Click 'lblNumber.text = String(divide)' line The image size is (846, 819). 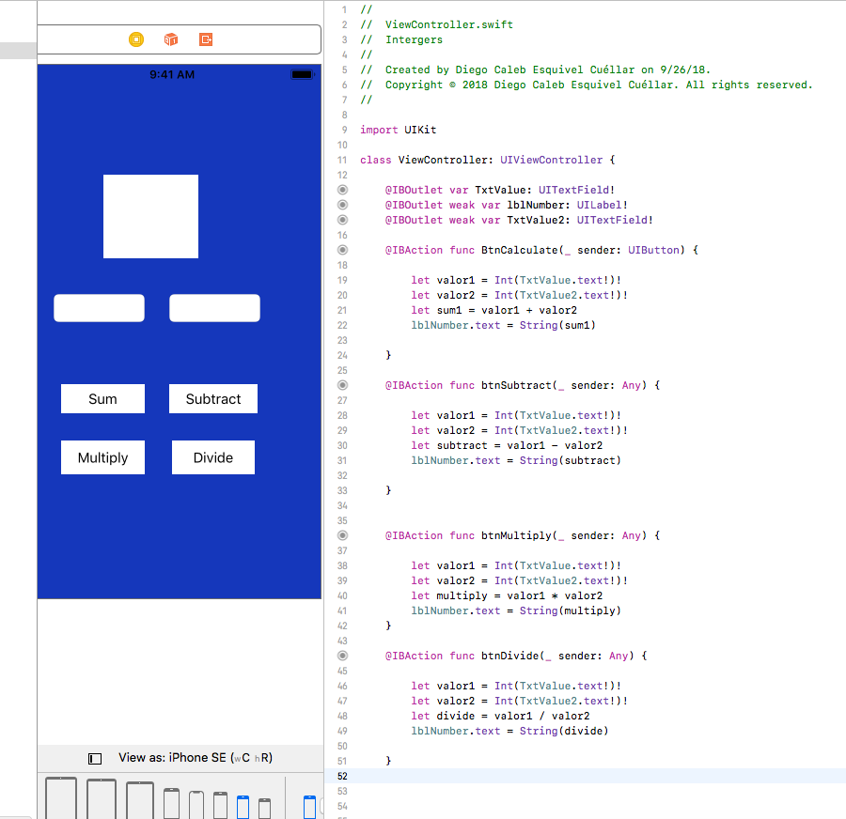(509, 731)
